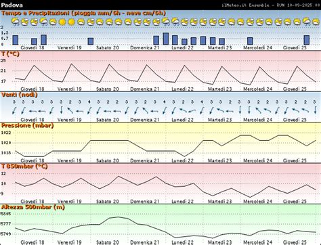This screenshot has height=245, width=321.
Task: Select the Pressione (mbar) section heading
Action: 28,126
